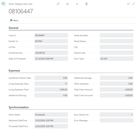136x130 pixels.
Task: Click the large 08106447 page title
Action: [x=21, y=11]
